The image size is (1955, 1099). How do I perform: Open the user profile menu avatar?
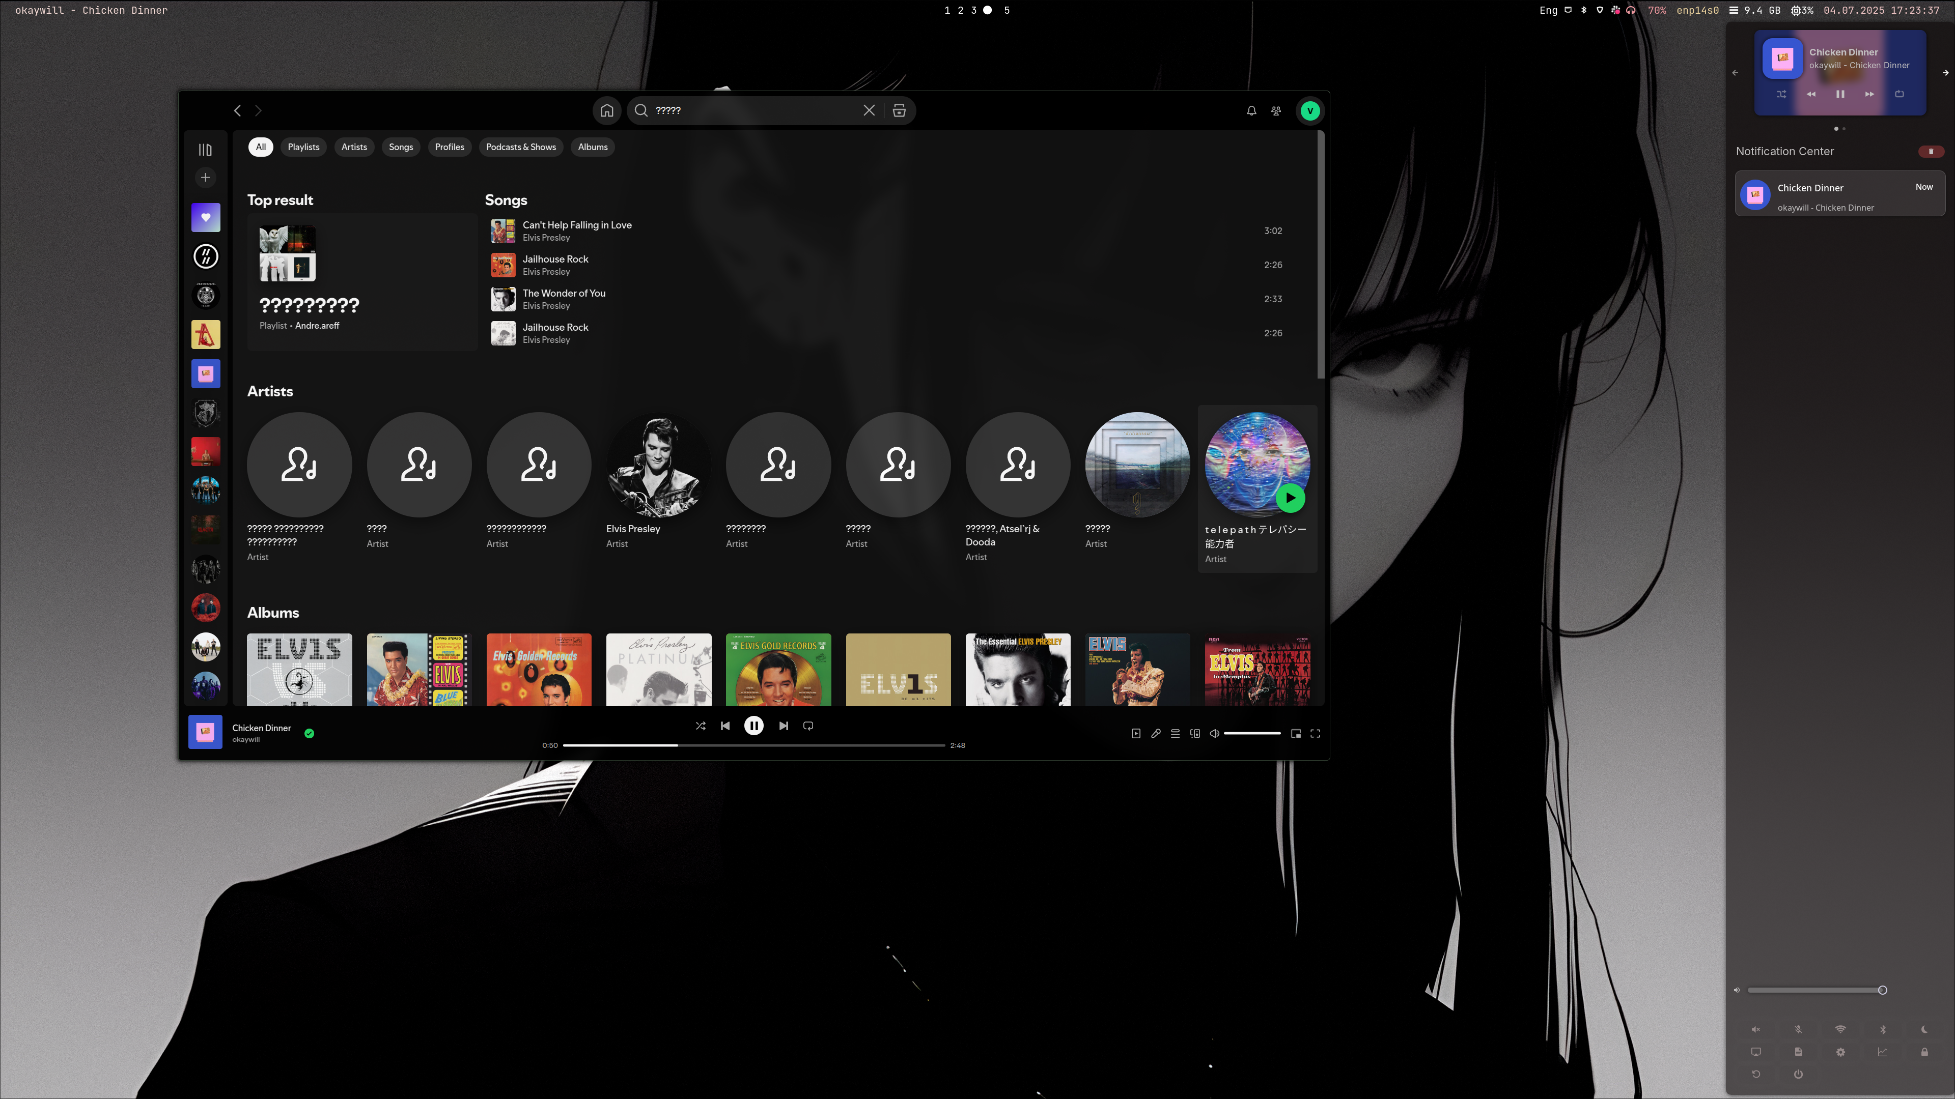tap(1310, 111)
